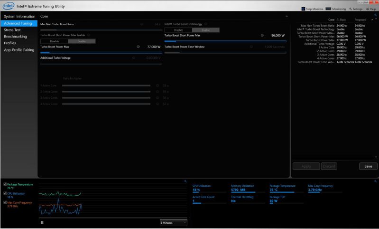
Task: Collapse the Core proposed settings list chevron
Action: [372, 20]
